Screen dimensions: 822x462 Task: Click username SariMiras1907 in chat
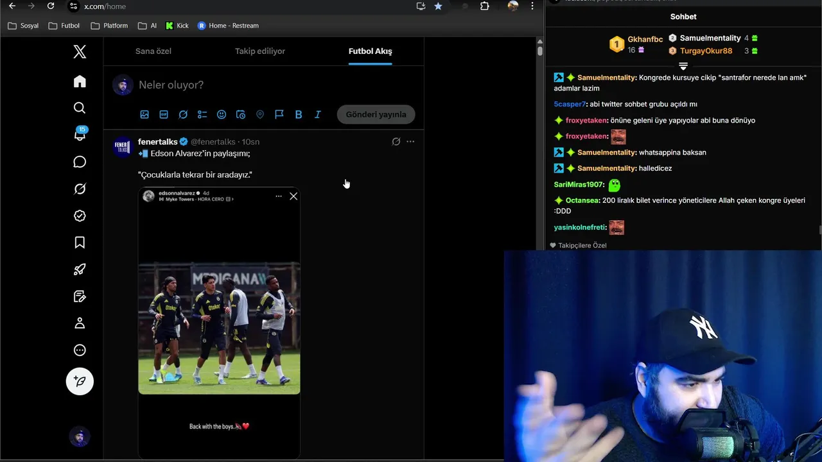tap(578, 184)
